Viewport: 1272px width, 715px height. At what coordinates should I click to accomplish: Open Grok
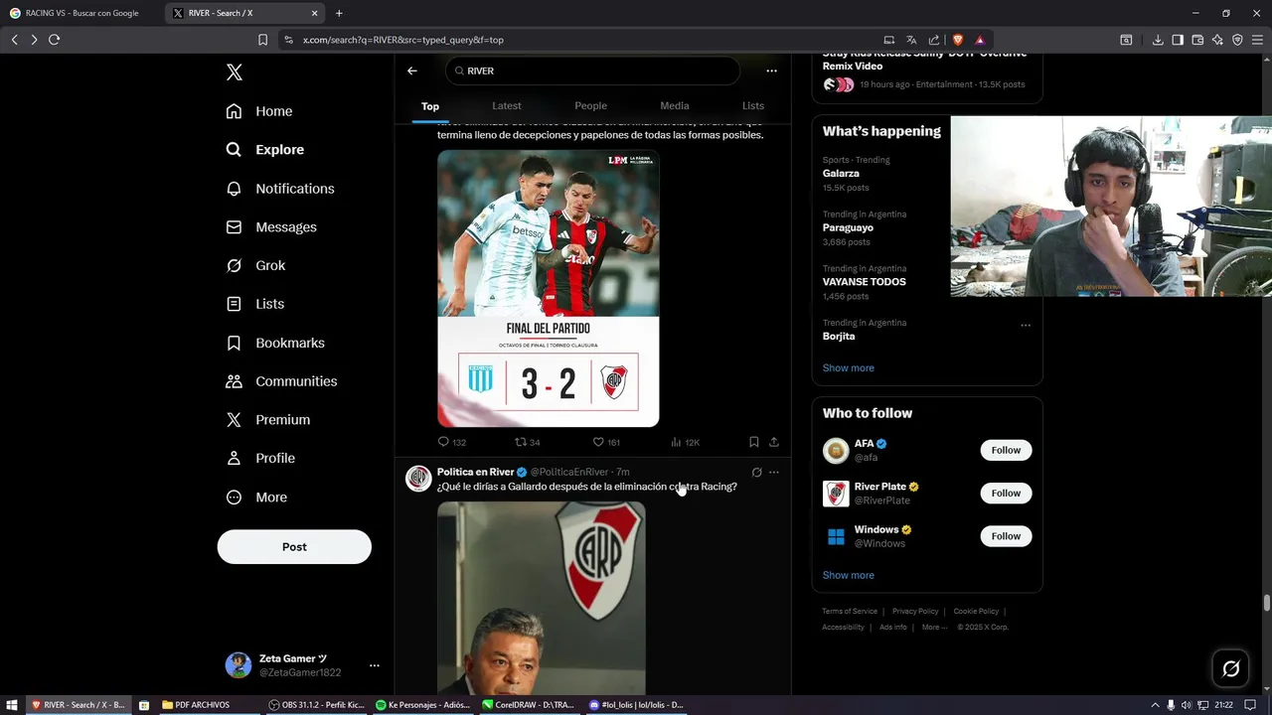[x=255, y=266]
